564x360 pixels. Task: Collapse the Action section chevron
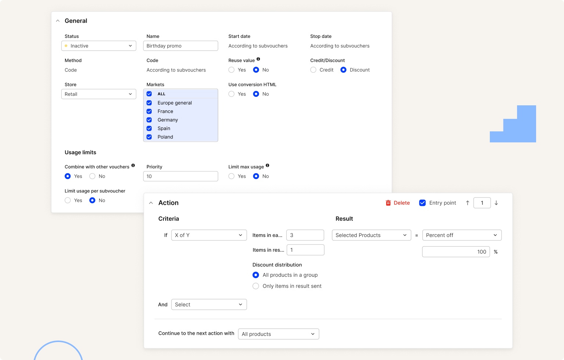click(151, 203)
